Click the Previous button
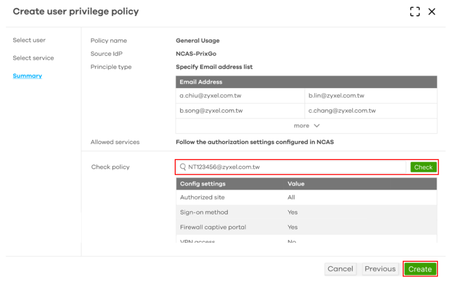 tap(380, 269)
